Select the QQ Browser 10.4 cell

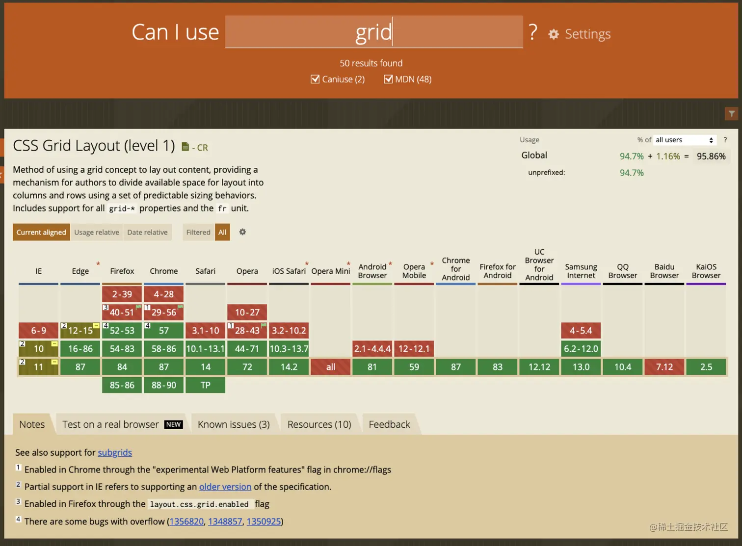pyautogui.click(x=623, y=367)
